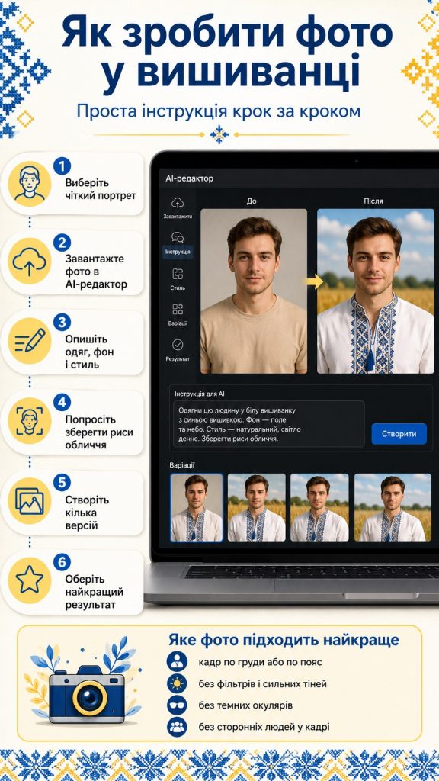
Task: Click the text Створіть кілька версій
Action: (x=87, y=512)
